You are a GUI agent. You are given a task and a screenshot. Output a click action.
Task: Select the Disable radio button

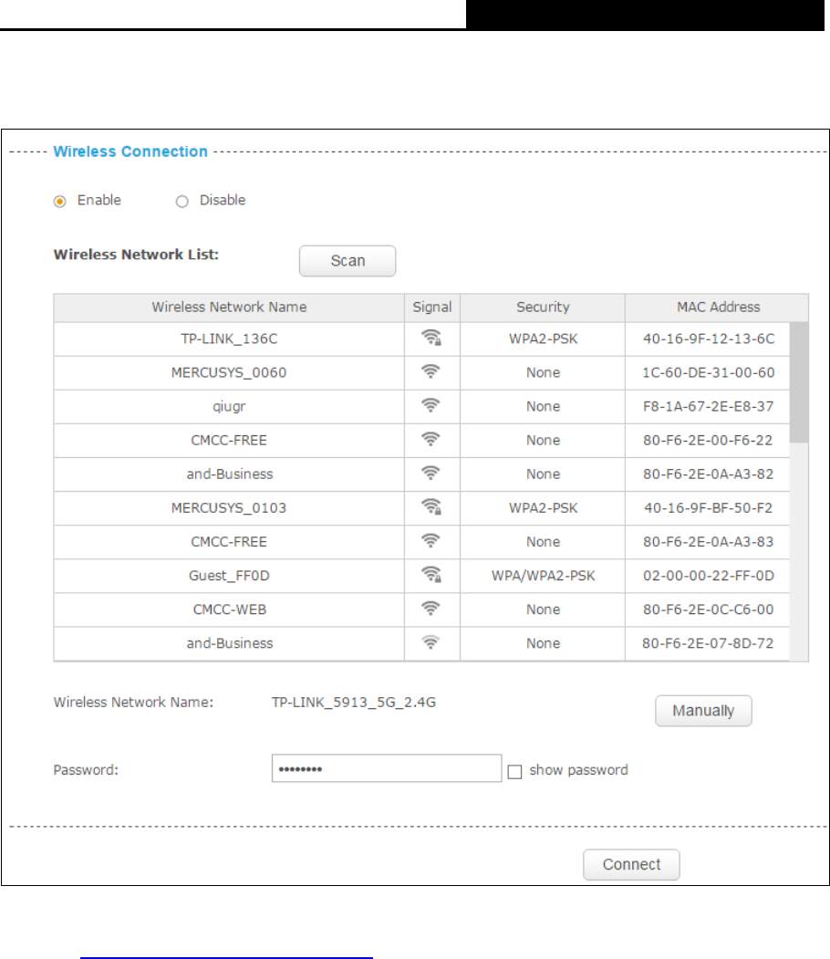tap(182, 202)
